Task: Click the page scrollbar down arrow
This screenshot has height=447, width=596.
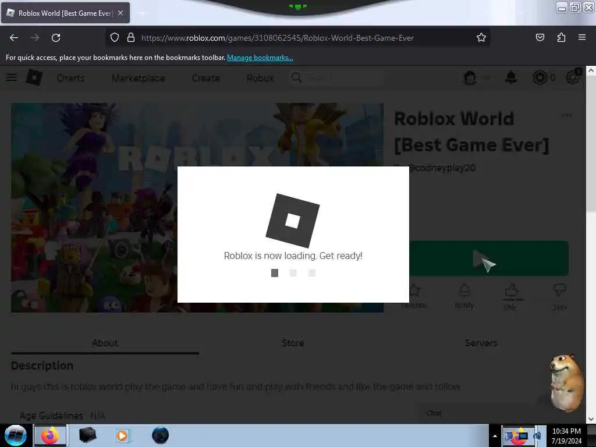Action: [x=591, y=419]
